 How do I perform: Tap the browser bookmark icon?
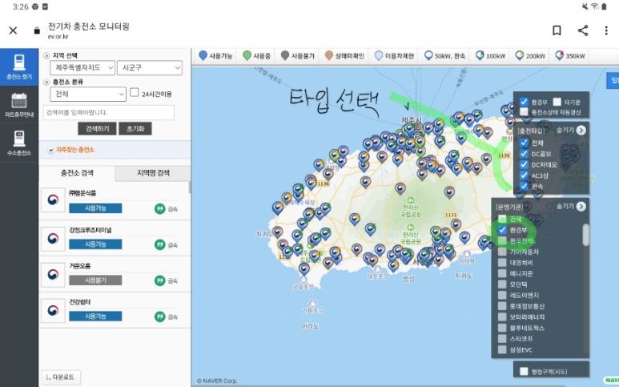point(557,30)
